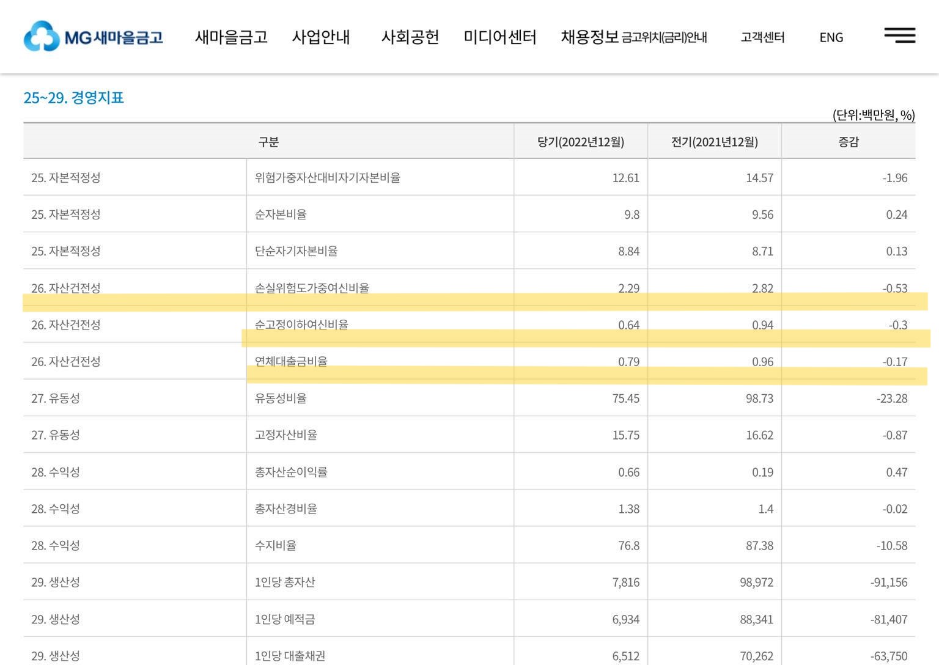Open the 사업안내 menu
939x665 pixels.
pyautogui.click(x=321, y=37)
